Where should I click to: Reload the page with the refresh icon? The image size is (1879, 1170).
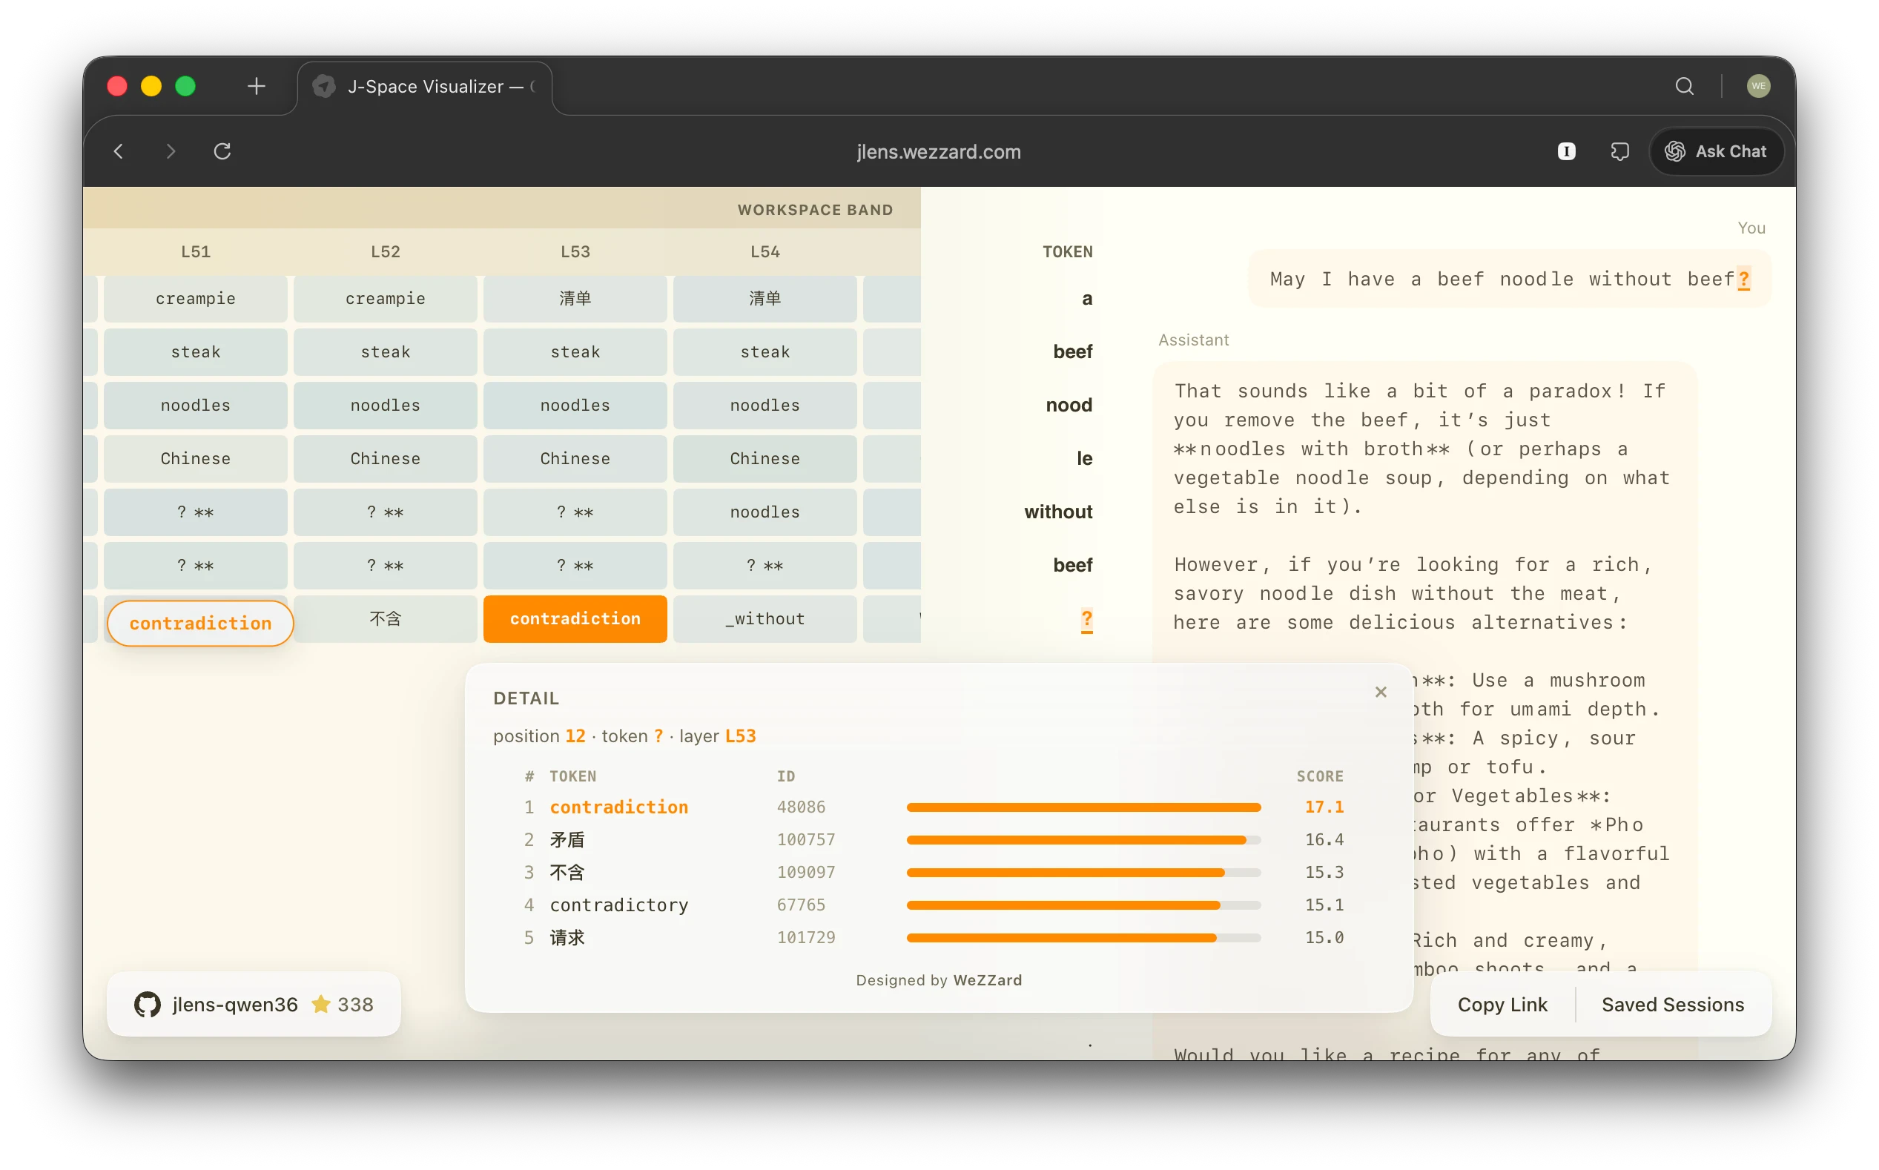[x=222, y=152]
